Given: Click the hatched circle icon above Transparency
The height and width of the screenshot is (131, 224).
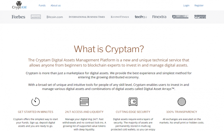Looking at the screenshot, I should (182, 102).
